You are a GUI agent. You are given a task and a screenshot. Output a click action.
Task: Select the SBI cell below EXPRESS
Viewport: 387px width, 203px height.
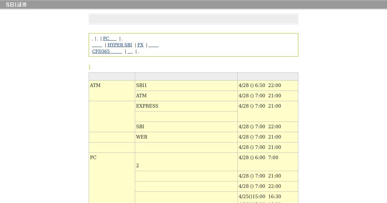[x=186, y=127]
